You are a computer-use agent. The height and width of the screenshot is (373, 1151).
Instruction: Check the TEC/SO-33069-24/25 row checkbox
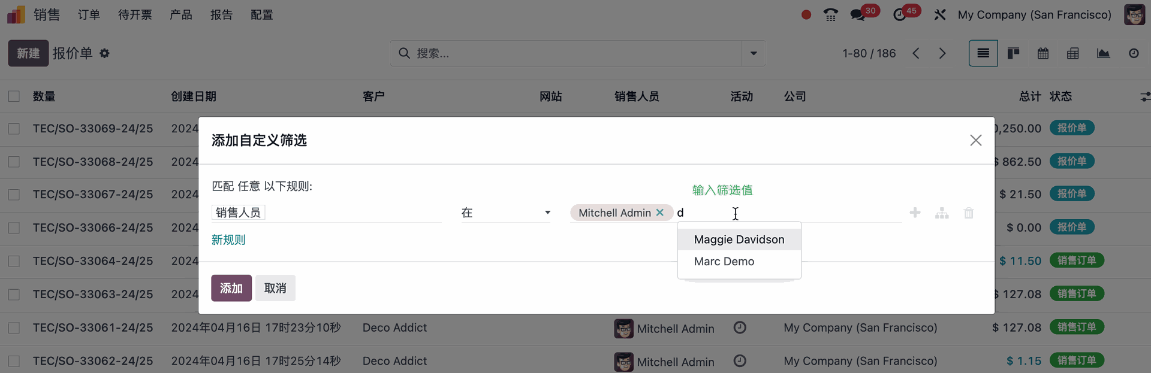point(14,129)
